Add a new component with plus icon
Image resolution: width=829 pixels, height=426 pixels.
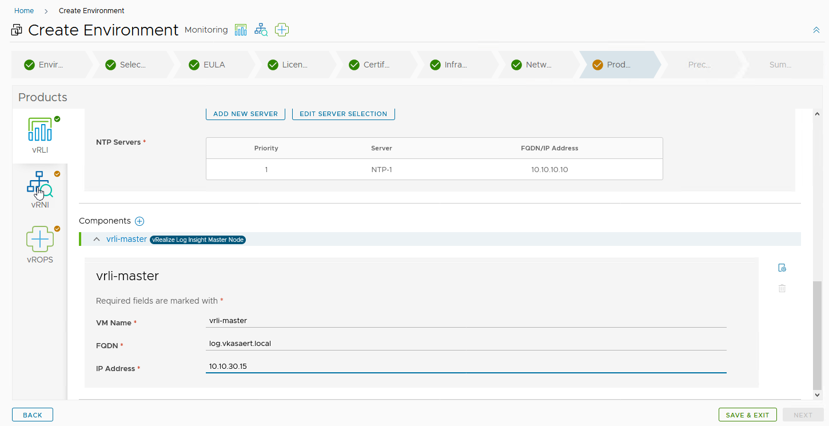pos(140,221)
